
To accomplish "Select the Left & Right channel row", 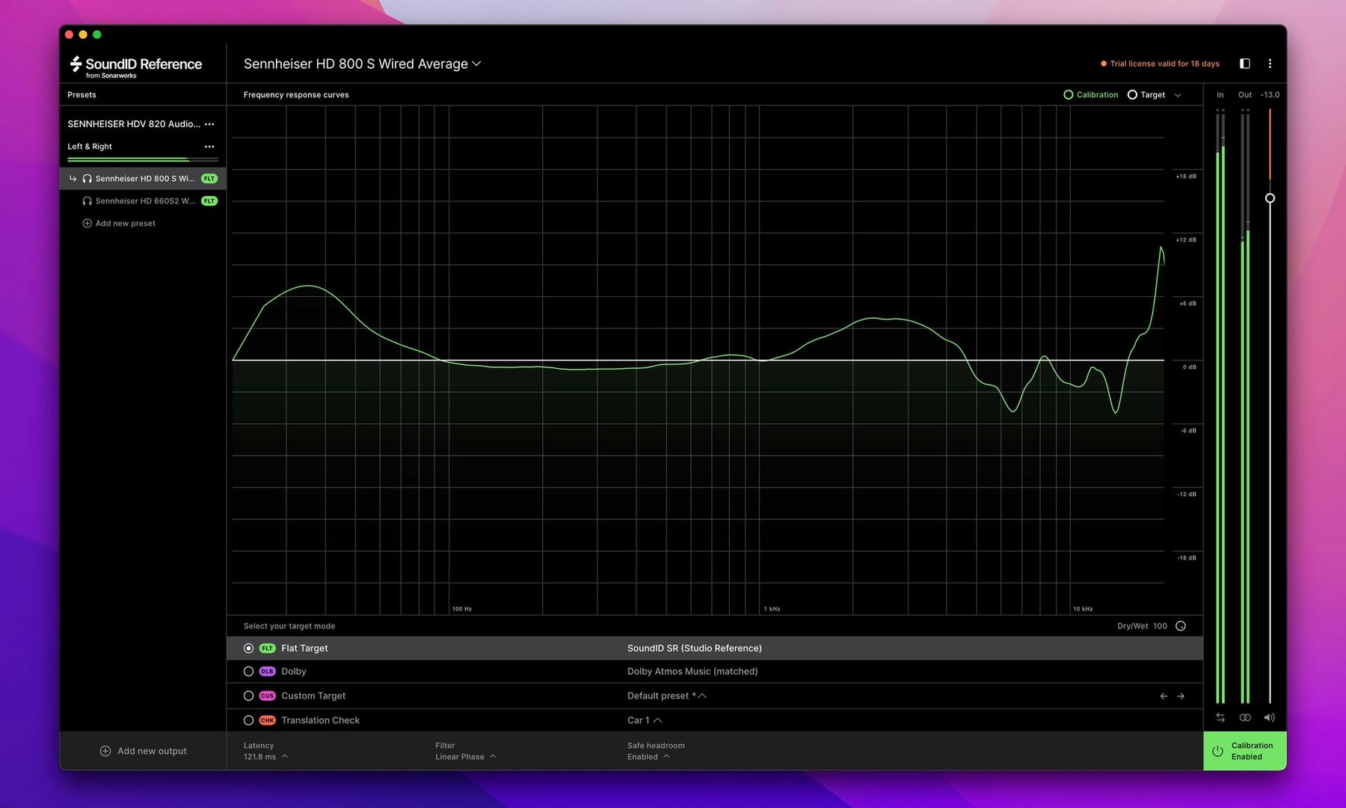I will pos(90,147).
